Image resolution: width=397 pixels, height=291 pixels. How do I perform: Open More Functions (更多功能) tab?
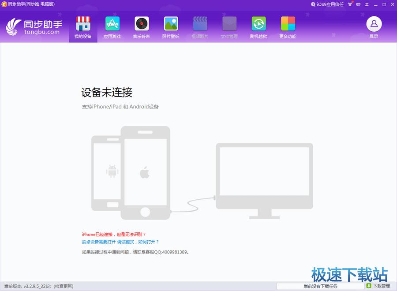pos(288,27)
